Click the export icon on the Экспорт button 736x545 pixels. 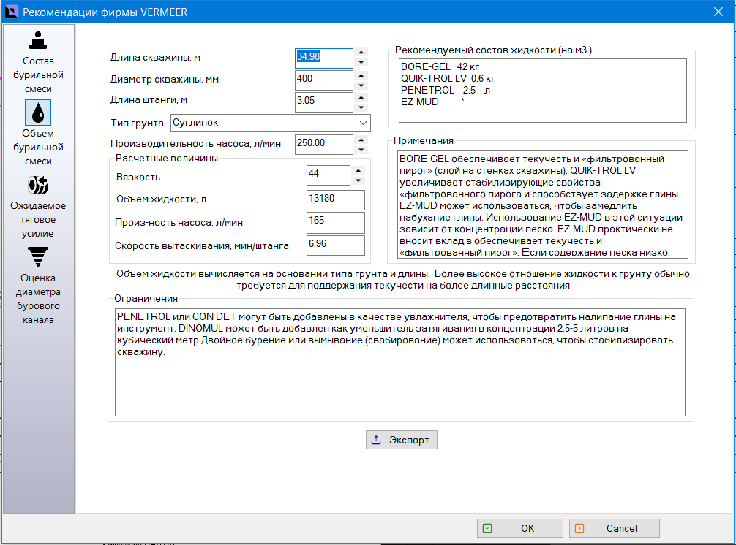click(x=376, y=440)
